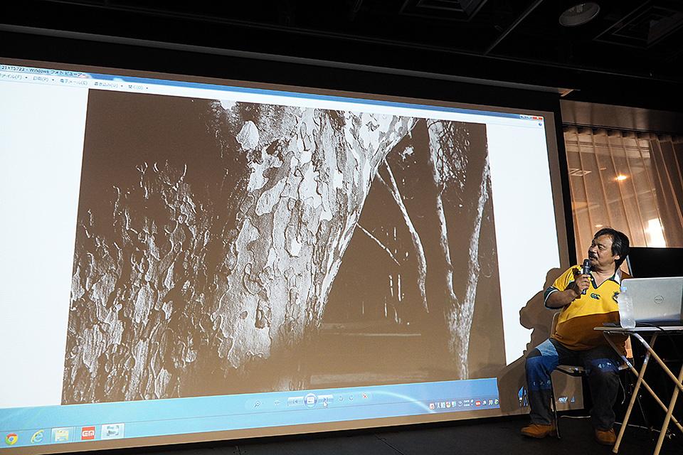683x455 pixels.
Task: Click the actual size fit icon
Action: (277, 402)
